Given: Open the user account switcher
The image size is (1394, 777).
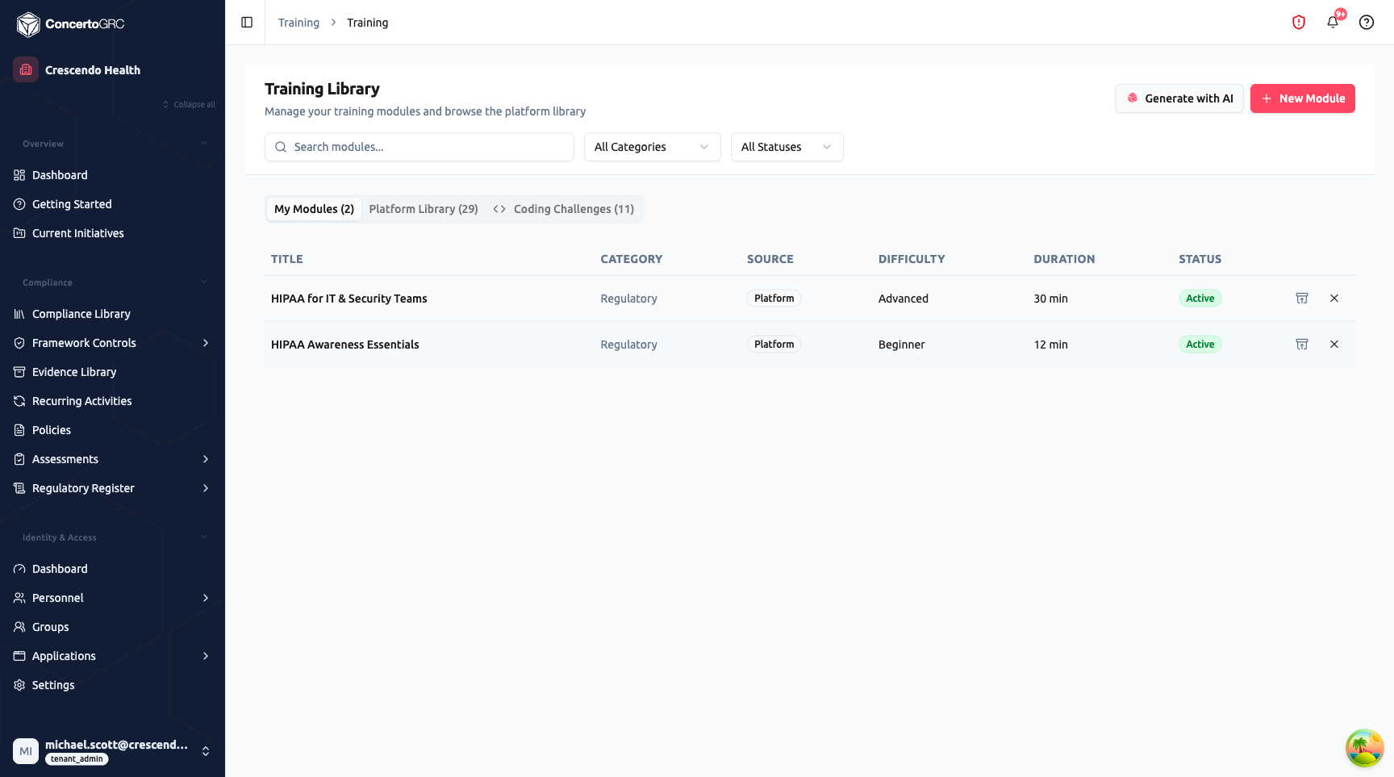Looking at the screenshot, I should point(206,751).
